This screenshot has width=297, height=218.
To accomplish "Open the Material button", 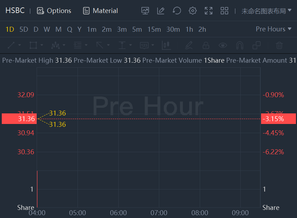I will pyautogui.click(x=100, y=11).
